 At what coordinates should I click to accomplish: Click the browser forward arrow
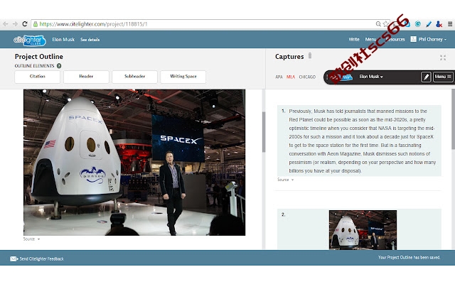15,24
